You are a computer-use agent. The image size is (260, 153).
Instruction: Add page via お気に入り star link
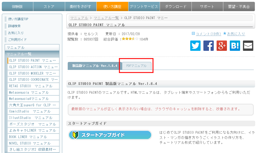tap(236, 34)
